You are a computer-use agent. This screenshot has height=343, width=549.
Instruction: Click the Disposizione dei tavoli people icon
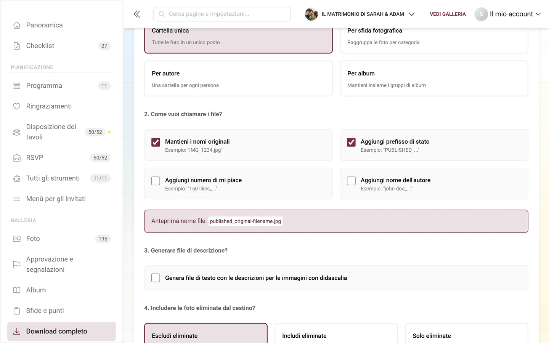coord(17,132)
